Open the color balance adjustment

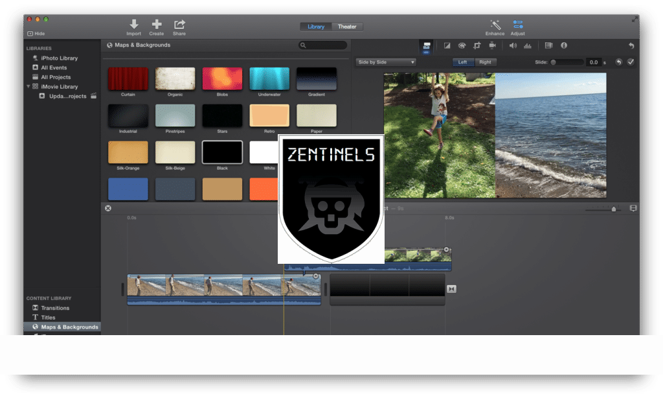(x=447, y=46)
